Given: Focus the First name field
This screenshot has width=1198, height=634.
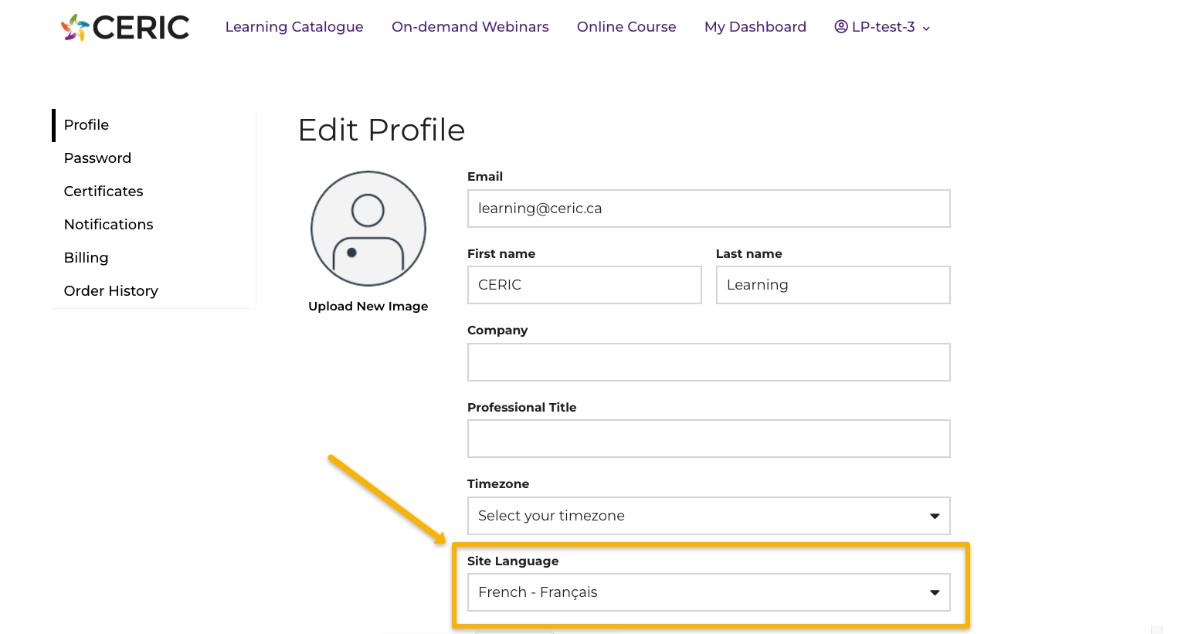Looking at the screenshot, I should point(584,285).
